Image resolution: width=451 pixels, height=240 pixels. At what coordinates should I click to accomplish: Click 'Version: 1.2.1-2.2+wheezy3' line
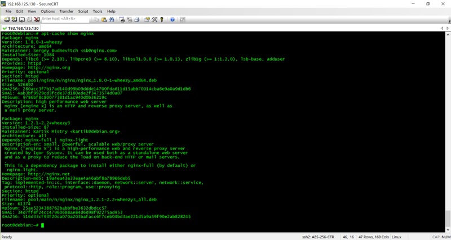coord(36,123)
